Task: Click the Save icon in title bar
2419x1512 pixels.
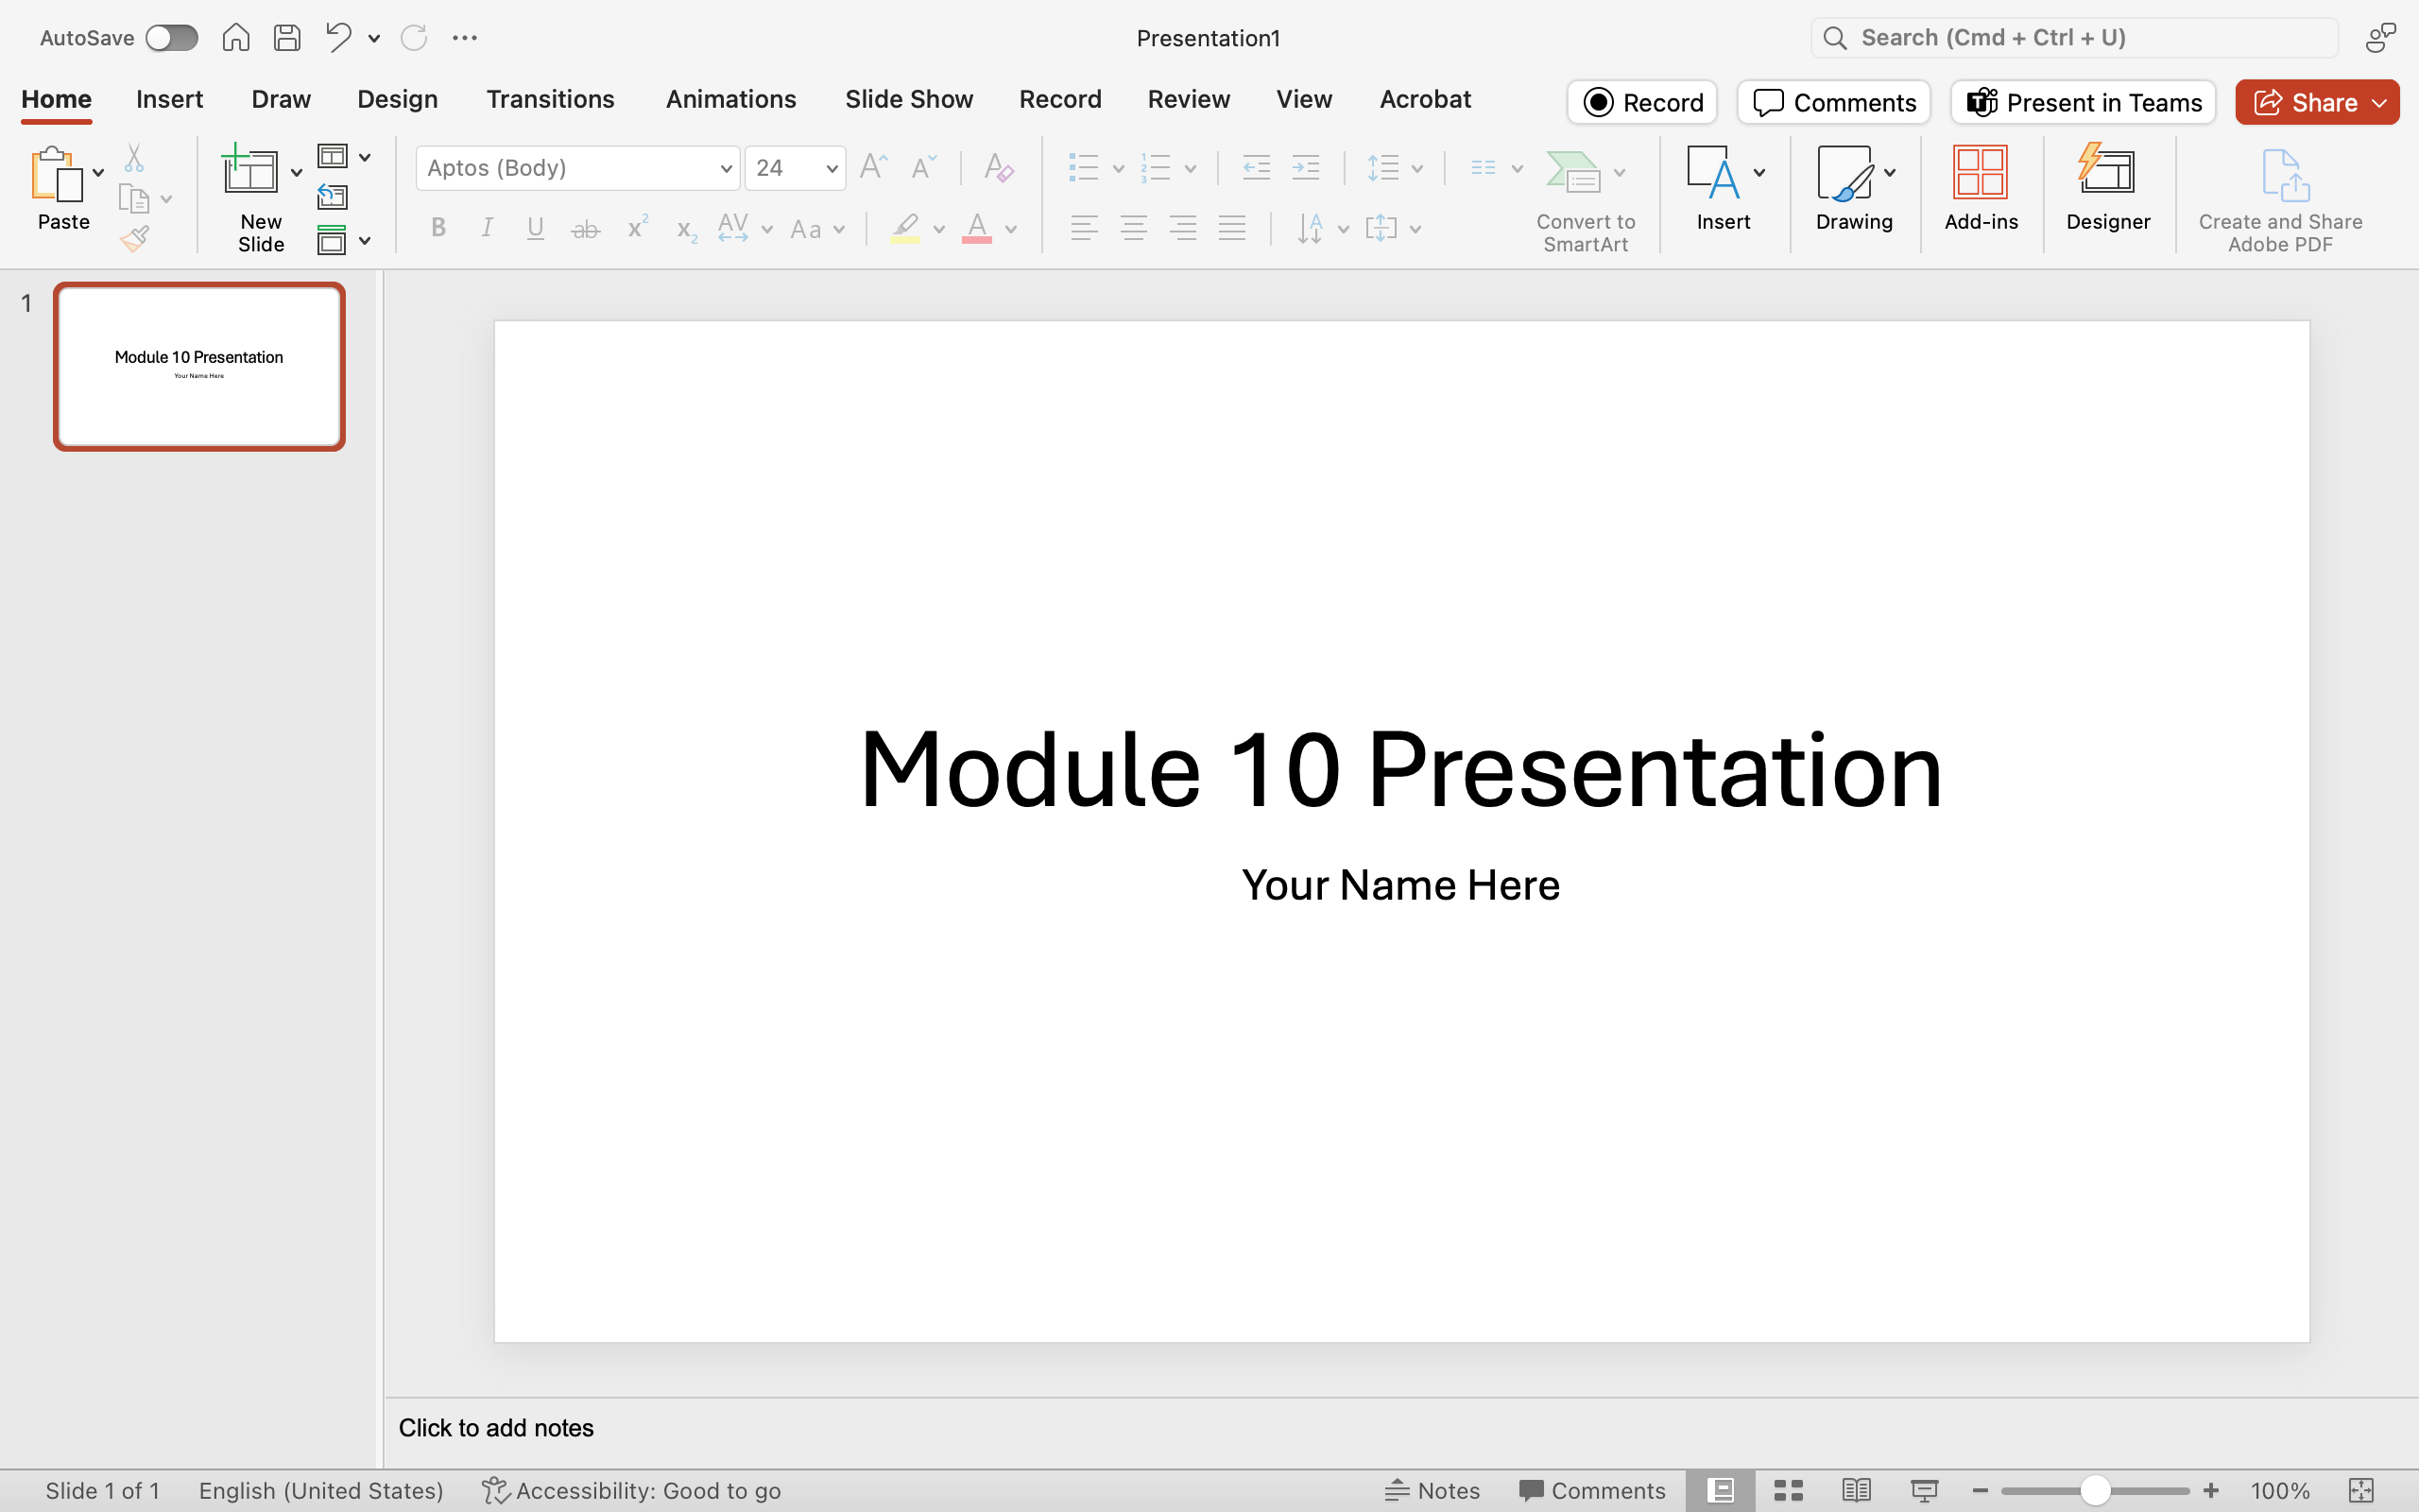Action: point(288,38)
